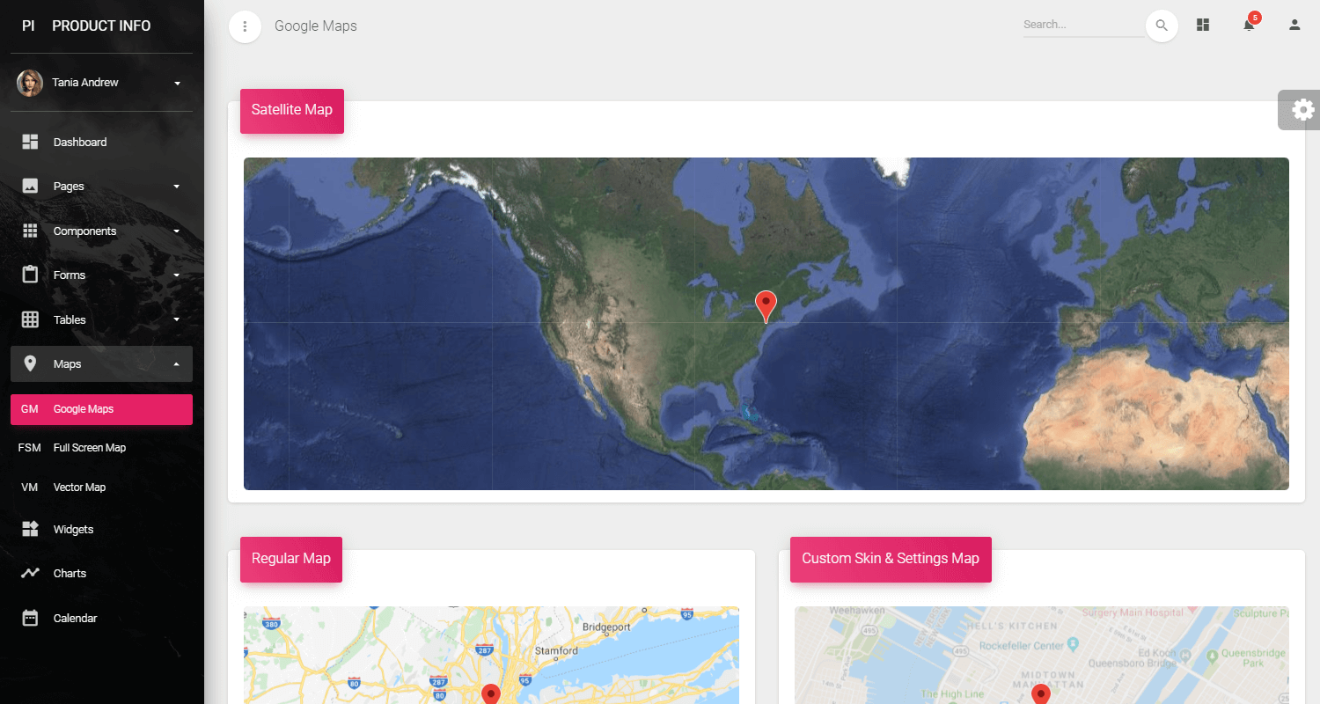Go to Dashboard menu label
Viewport: 1320px width, 704px height.
[x=80, y=143]
